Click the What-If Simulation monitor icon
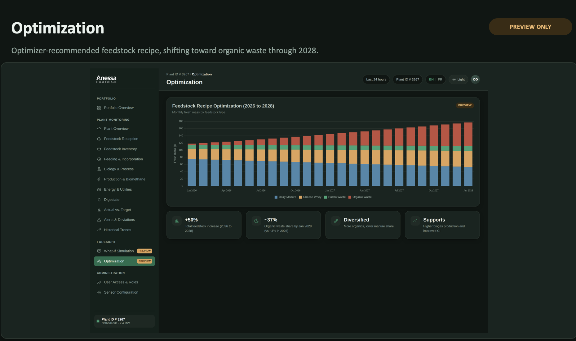Viewport: 576px width, 341px height. (99, 251)
